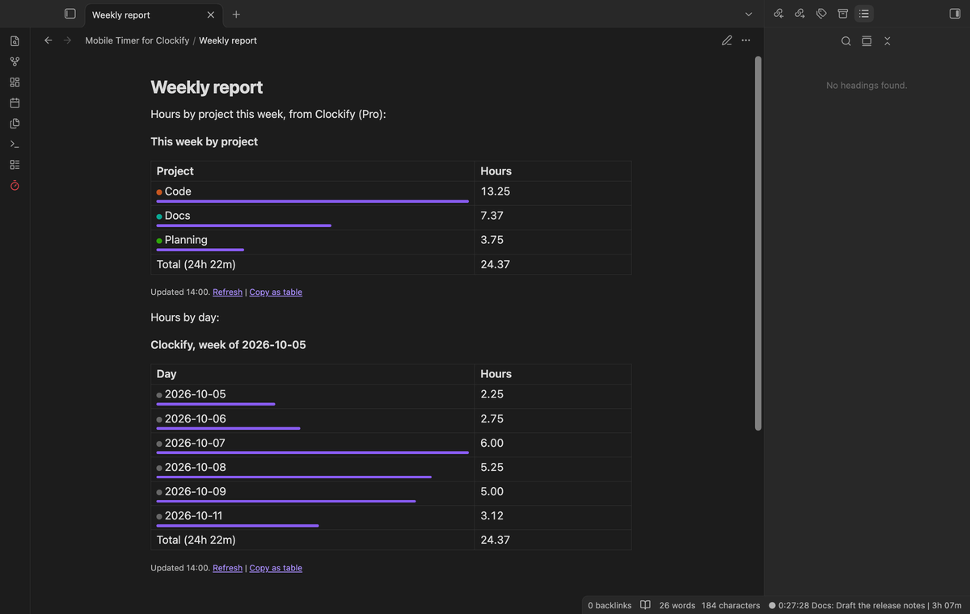Show the outgoing links pane tab
This screenshot has width=970, height=614.
click(x=799, y=14)
